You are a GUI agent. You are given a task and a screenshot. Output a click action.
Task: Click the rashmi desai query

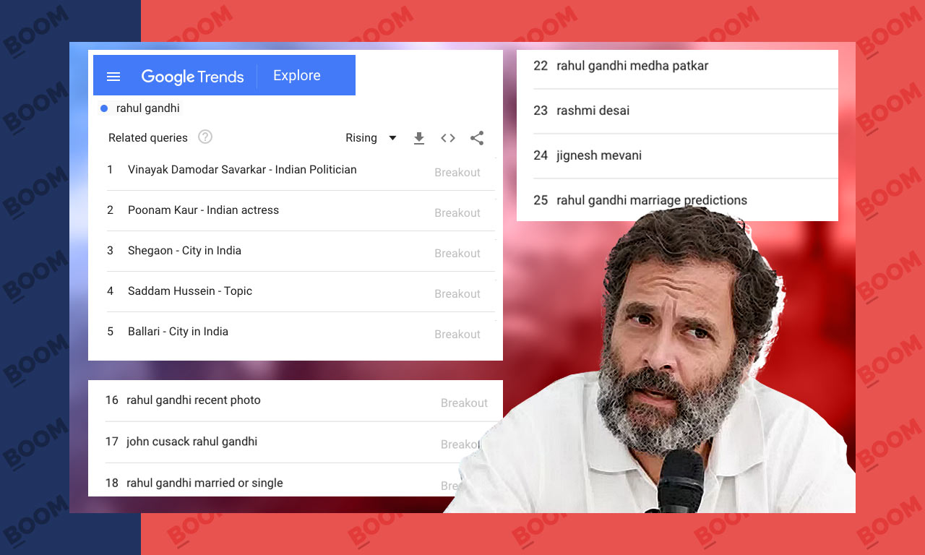[x=593, y=111]
